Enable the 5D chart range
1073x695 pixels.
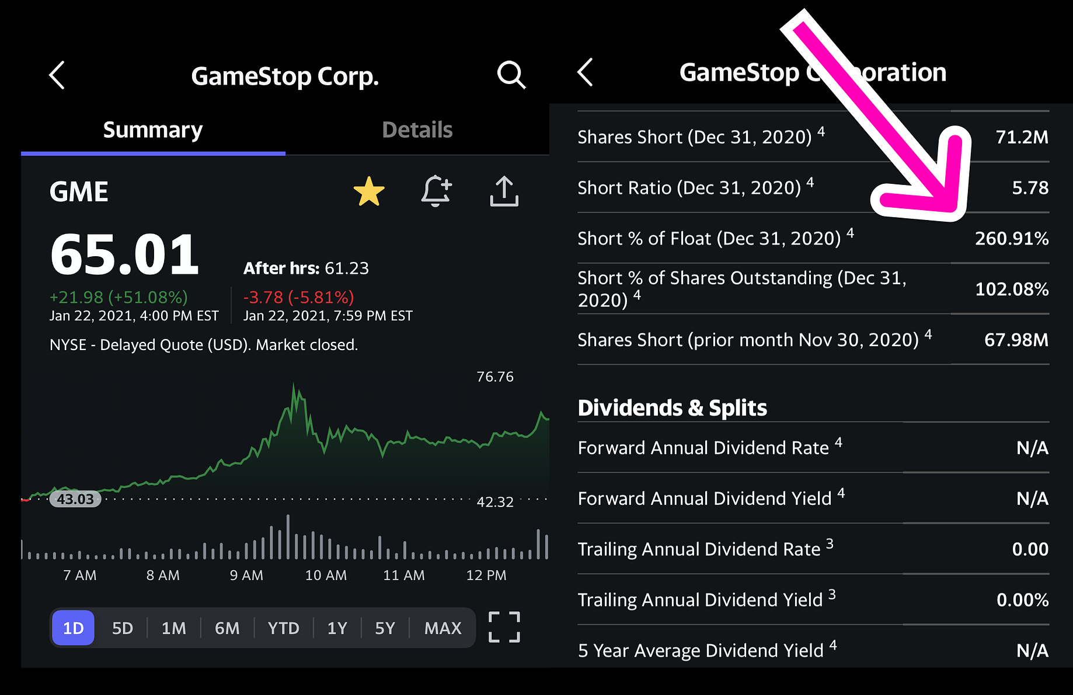point(122,628)
